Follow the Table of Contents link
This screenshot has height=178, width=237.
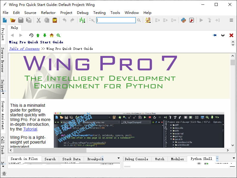24,49
